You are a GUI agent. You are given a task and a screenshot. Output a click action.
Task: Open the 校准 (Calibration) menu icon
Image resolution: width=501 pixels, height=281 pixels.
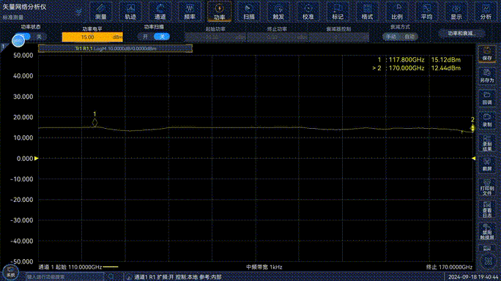308,12
